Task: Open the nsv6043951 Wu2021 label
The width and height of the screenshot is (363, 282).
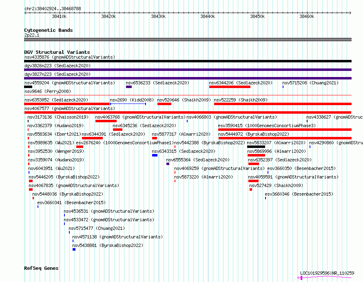Action: pyautogui.click(x=51, y=168)
